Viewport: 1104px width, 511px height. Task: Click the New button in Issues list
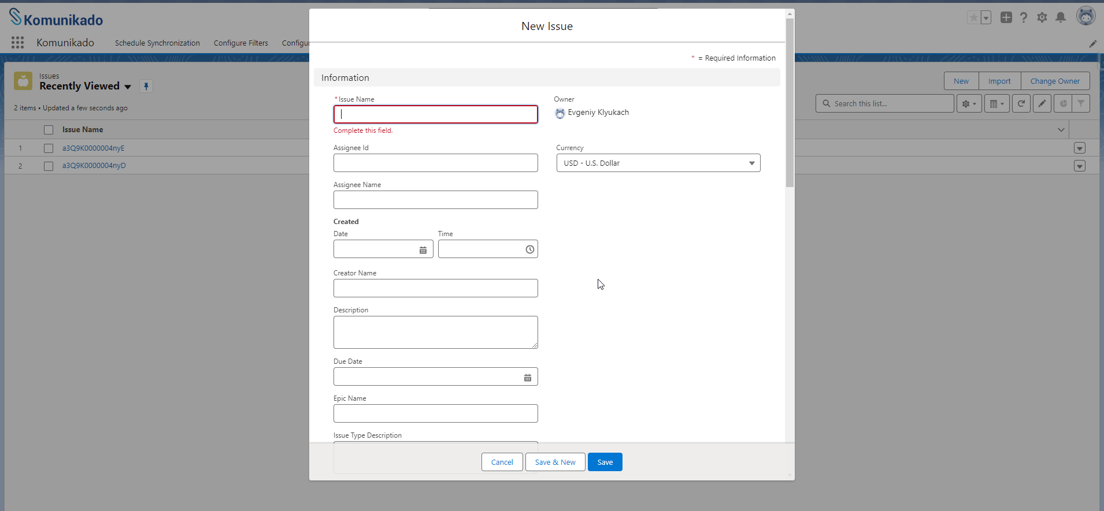tap(961, 81)
